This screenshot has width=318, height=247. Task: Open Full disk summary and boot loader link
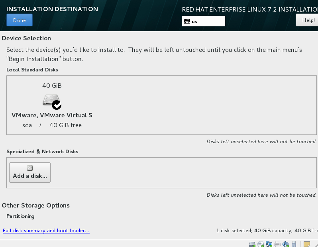[46, 231]
